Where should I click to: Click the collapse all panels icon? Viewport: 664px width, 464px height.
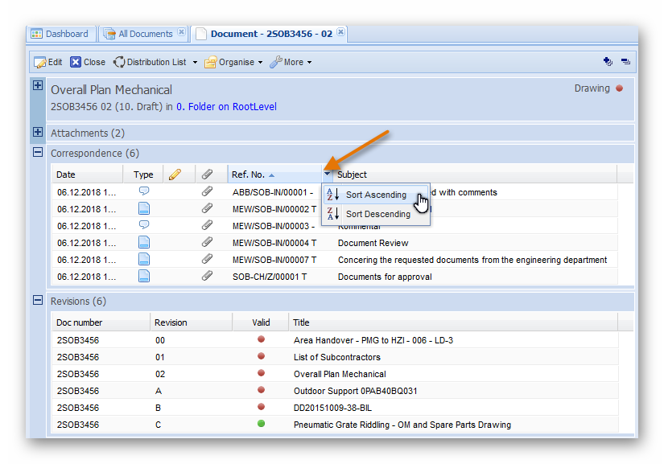coord(625,62)
